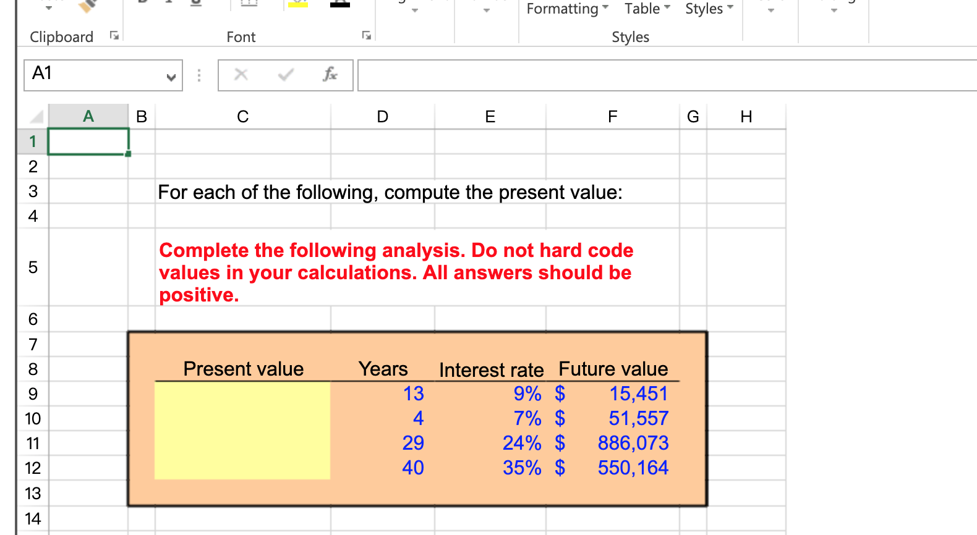
Task: Select column C header
Action: [x=243, y=116]
